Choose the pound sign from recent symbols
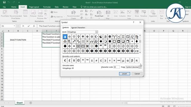Screen dimensions: 191x107 click(x=70, y=60)
